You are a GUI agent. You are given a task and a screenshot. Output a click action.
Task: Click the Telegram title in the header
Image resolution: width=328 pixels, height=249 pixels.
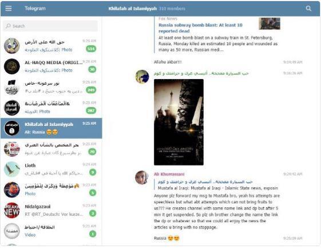pyautogui.click(x=35, y=9)
